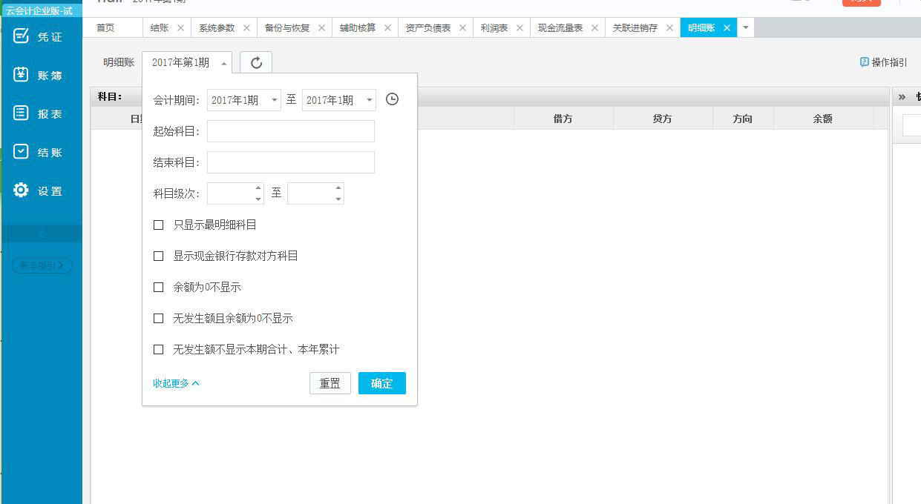The width and height of the screenshot is (921, 504).
Task: Click the 确定 confirm button
Action: point(381,383)
